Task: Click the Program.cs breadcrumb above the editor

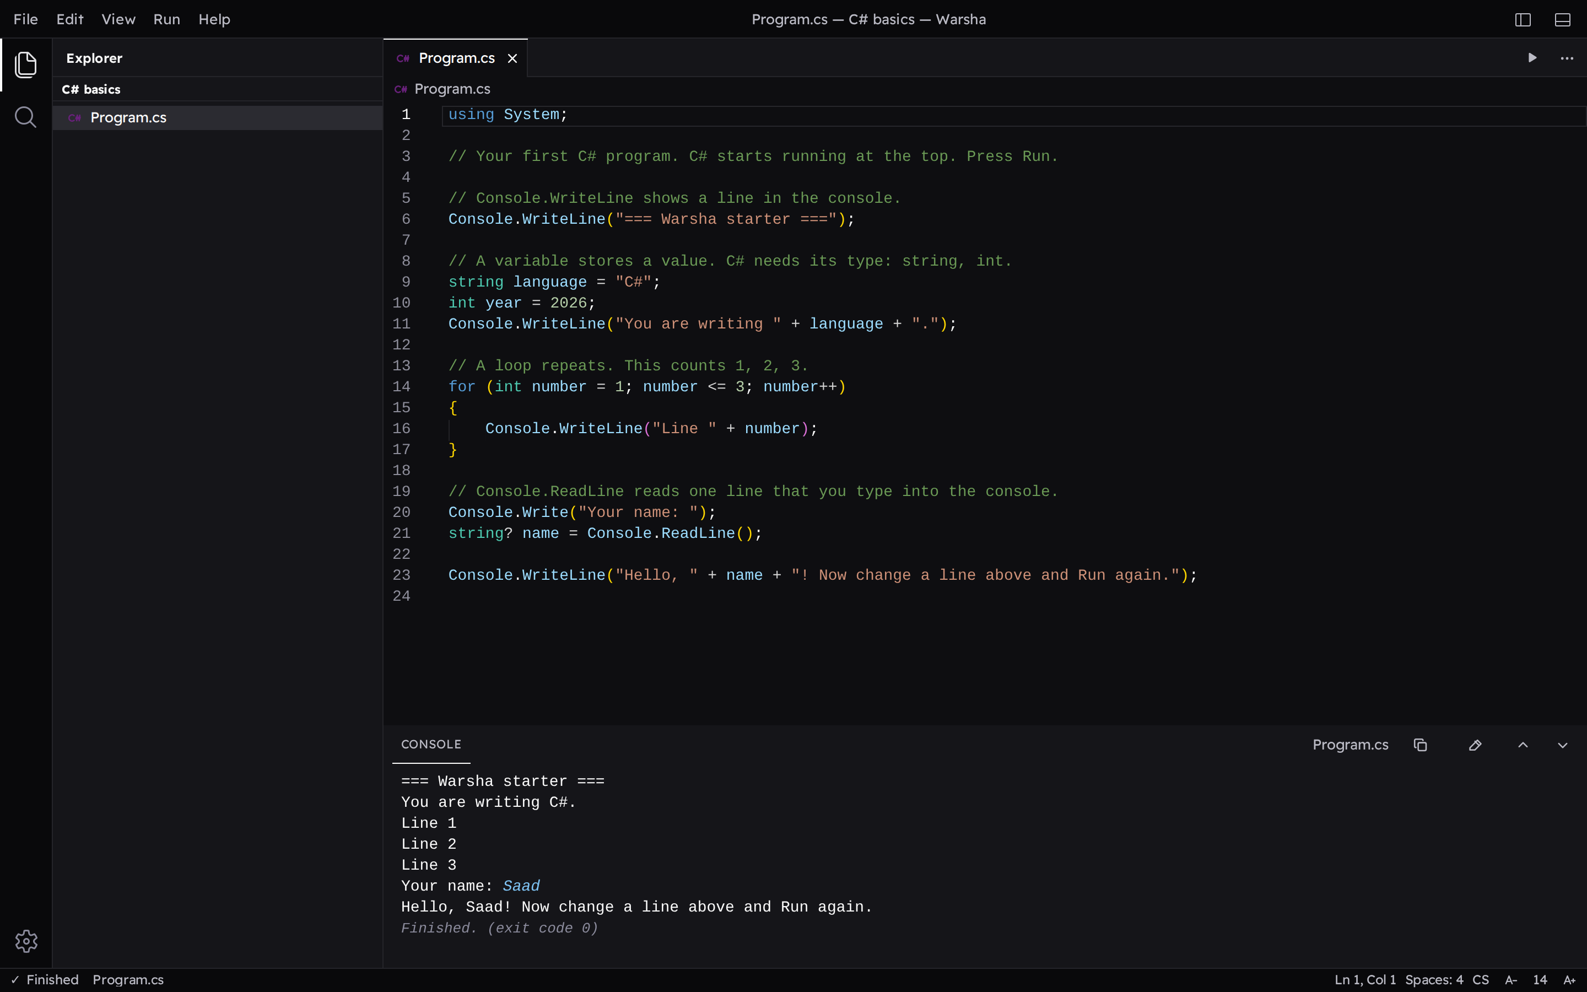Action: click(x=452, y=89)
